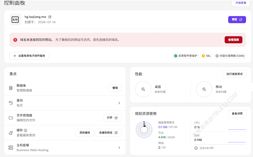Click the 查看最新更改 subtitle
Screen dimensions: 253x157
tap(26, 135)
